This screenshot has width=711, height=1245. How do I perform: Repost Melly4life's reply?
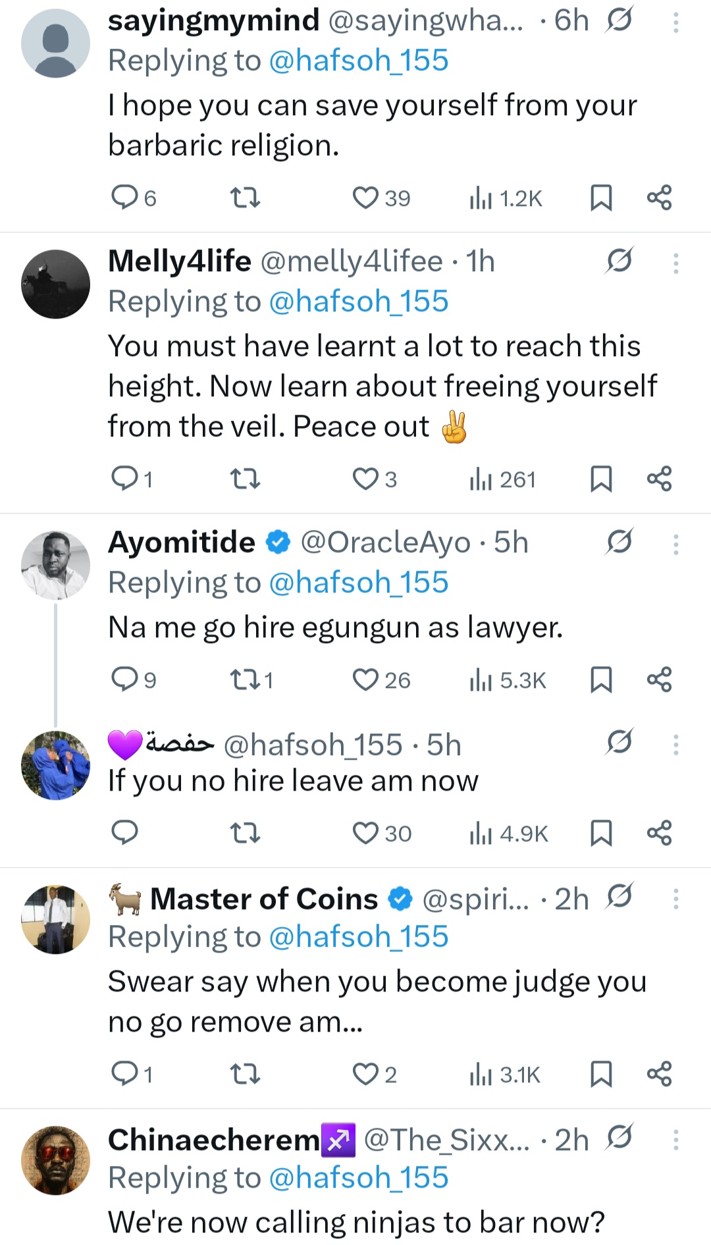pyautogui.click(x=245, y=479)
